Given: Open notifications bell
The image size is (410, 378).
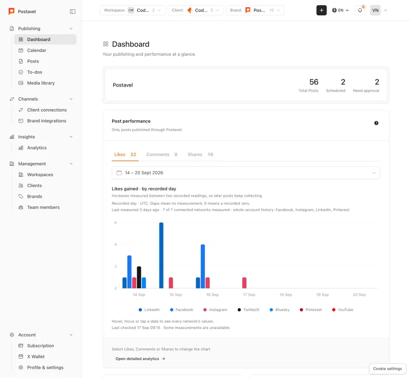Looking at the screenshot, I should [360, 10].
